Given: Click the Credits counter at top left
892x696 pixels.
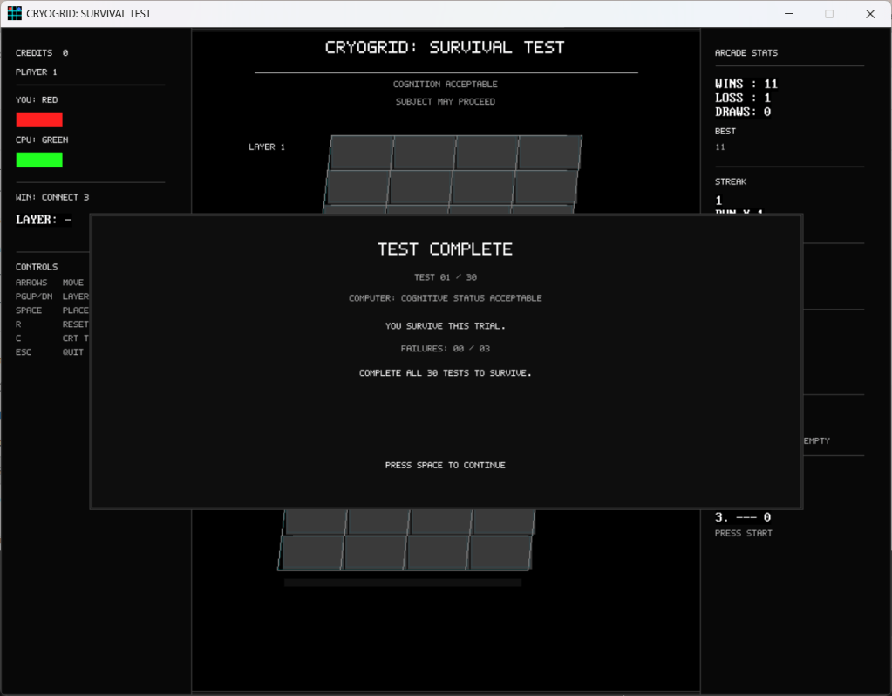Looking at the screenshot, I should pyautogui.click(x=42, y=53).
